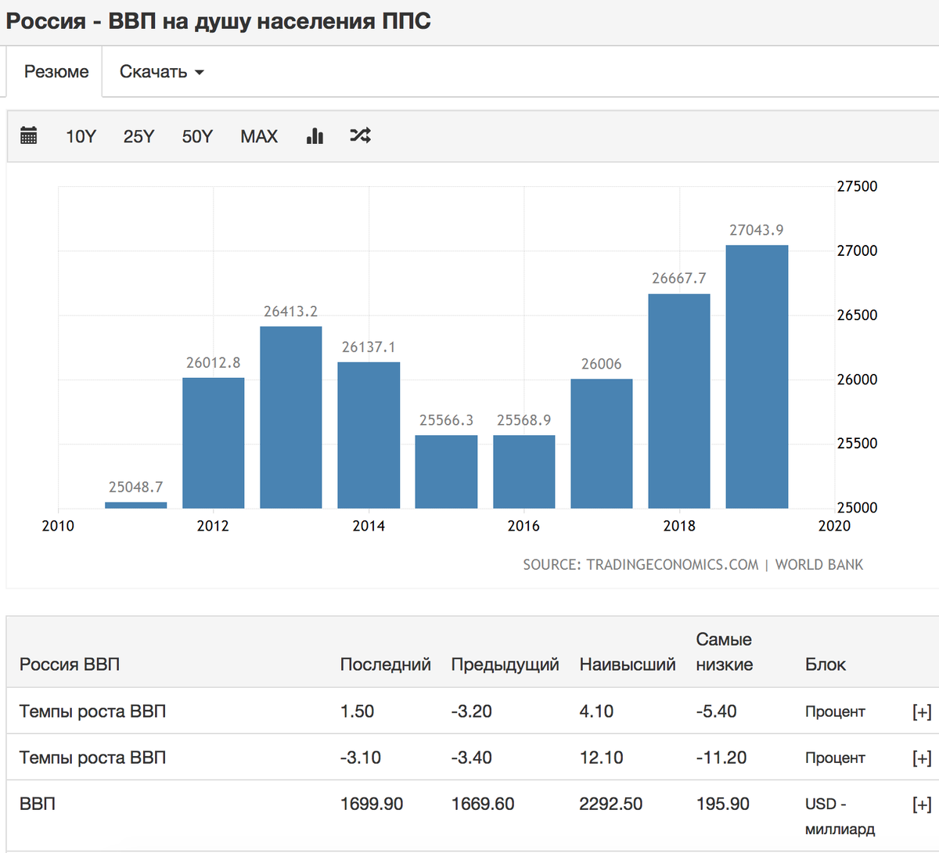Screen dimensions: 939x853
Task: Click the value 1669.60 in the table
Action: pyautogui.click(x=483, y=804)
